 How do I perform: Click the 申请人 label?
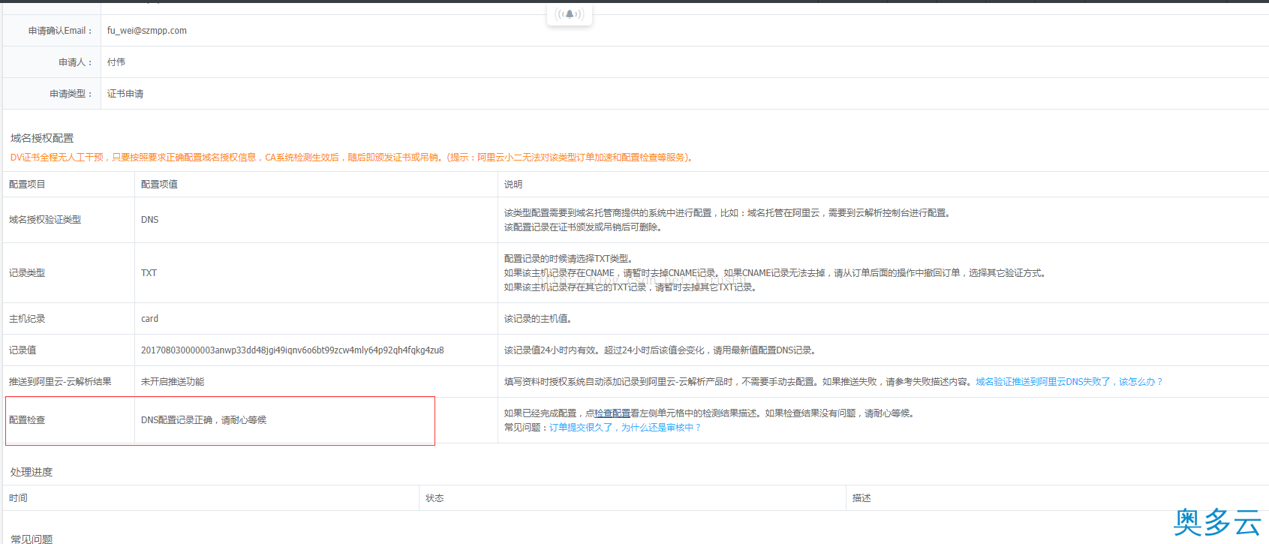point(75,62)
